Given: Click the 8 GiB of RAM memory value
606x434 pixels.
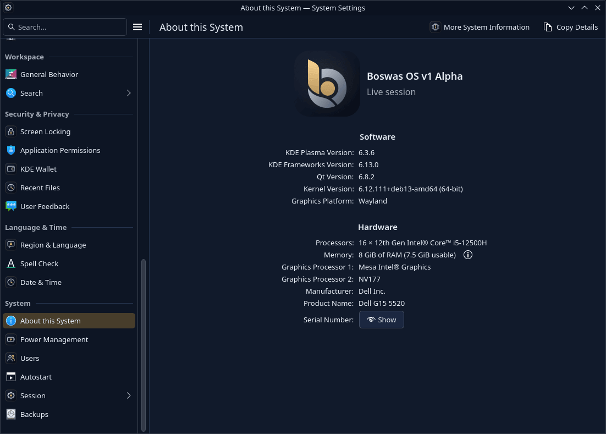Looking at the screenshot, I should (x=407, y=255).
